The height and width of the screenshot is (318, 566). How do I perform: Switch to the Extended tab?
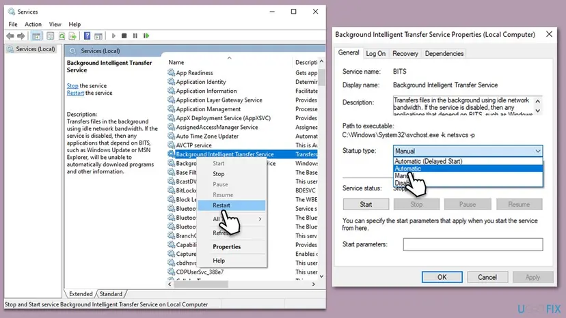pos(81,294)
